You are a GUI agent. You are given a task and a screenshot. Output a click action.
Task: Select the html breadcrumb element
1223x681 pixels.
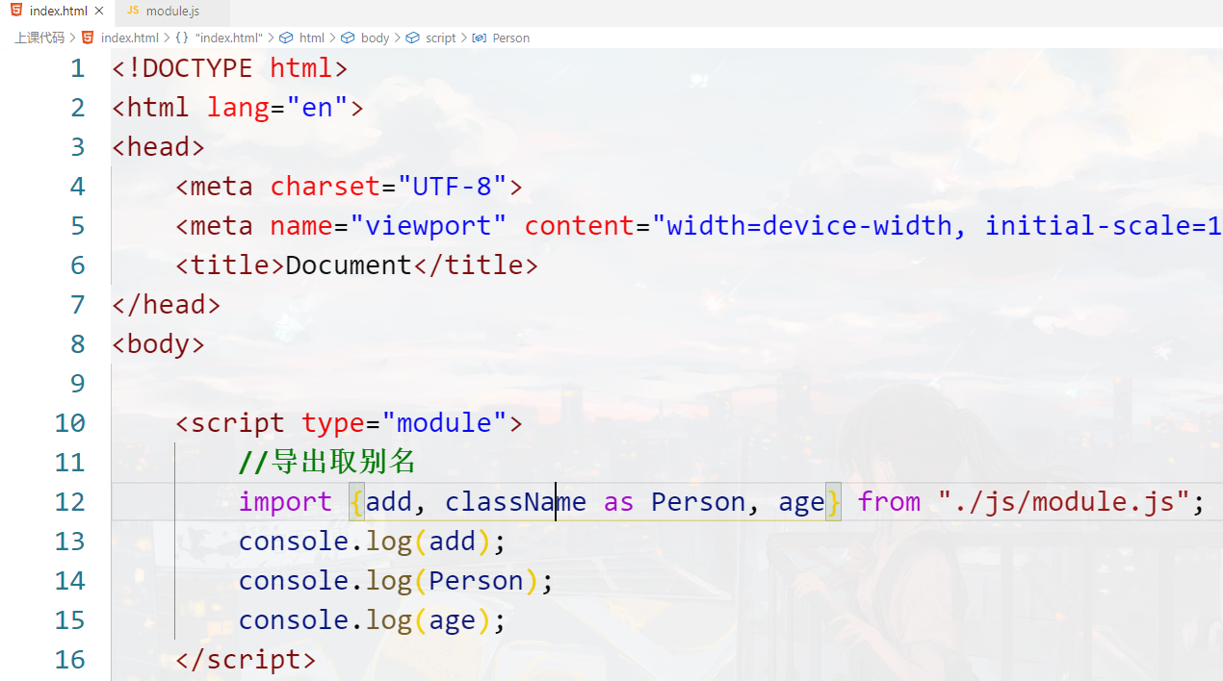pyautogui.click(x=312, y=38)
